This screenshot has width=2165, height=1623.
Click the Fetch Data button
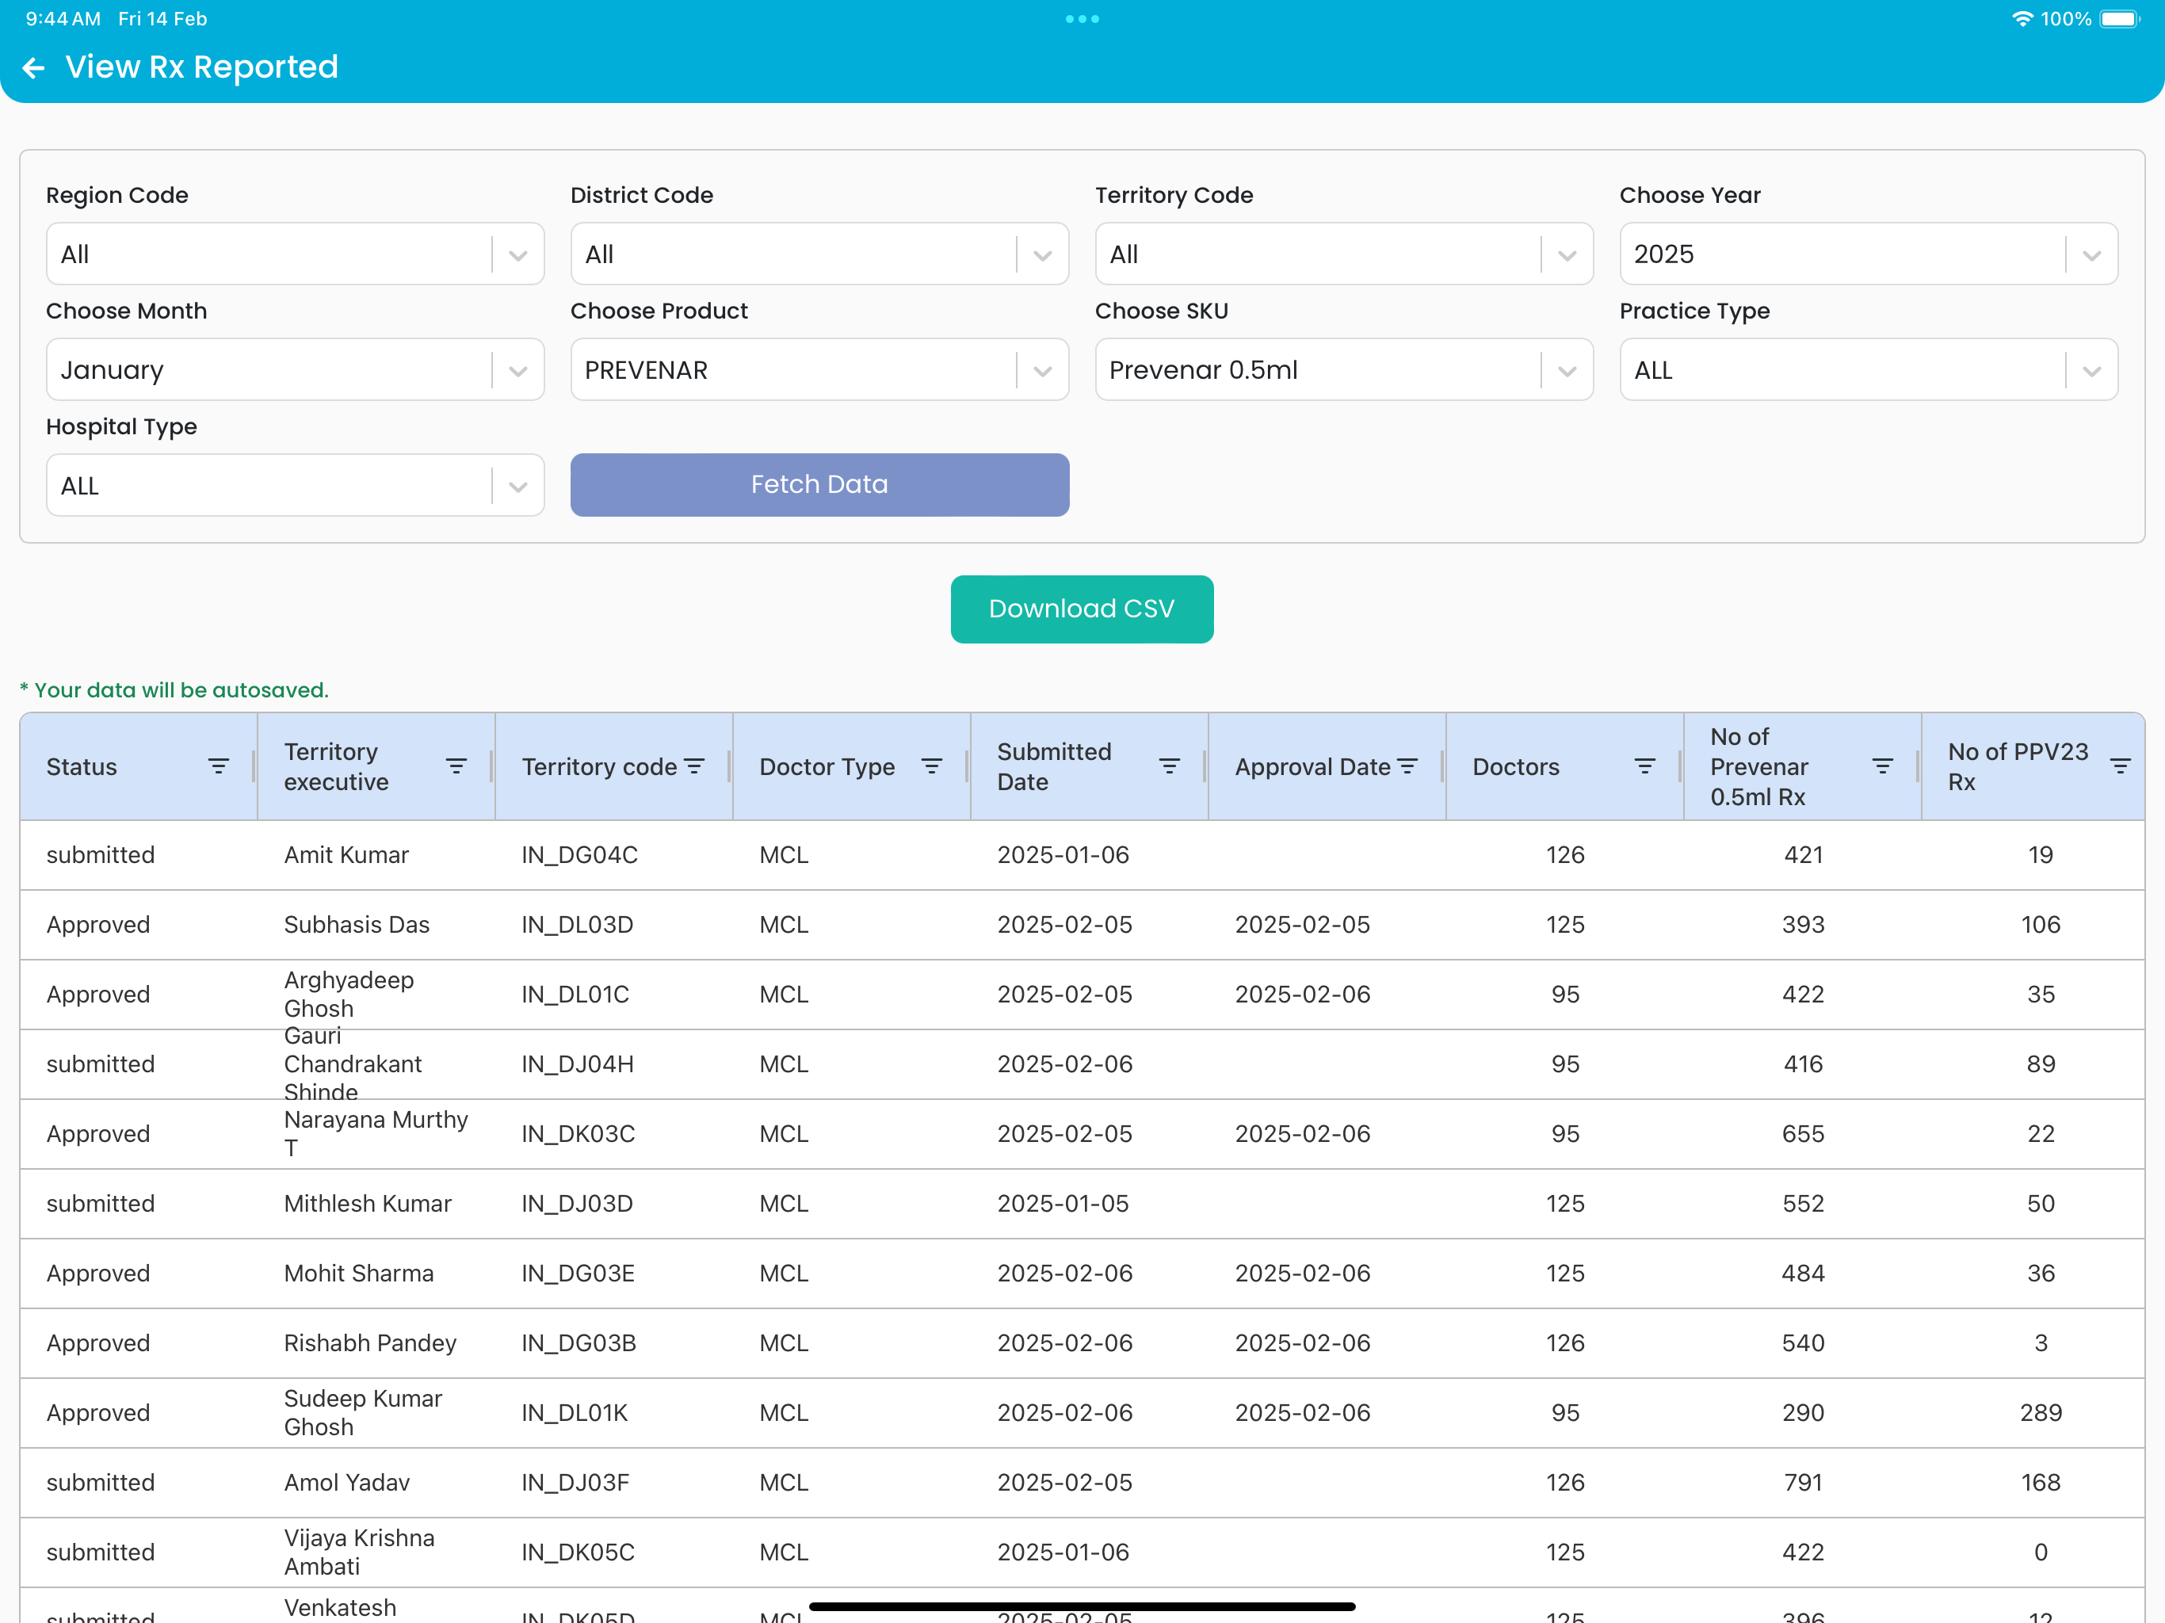point(819,484)
